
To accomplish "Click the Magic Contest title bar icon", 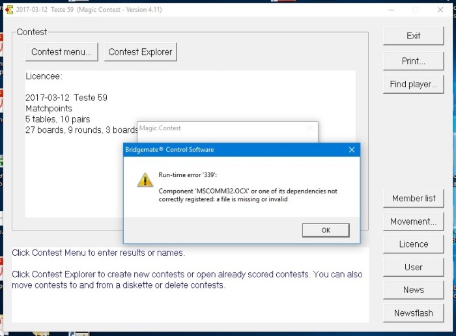I will pyautogui.click(x=9, y=10).
